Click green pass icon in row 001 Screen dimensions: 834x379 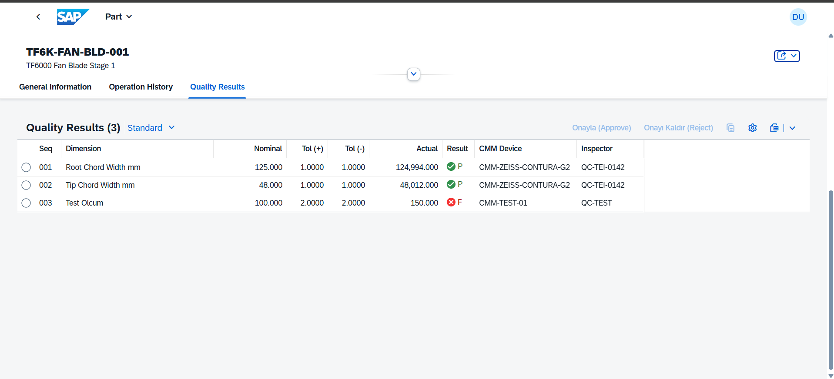pyautogui.click(x=451, y=166)
